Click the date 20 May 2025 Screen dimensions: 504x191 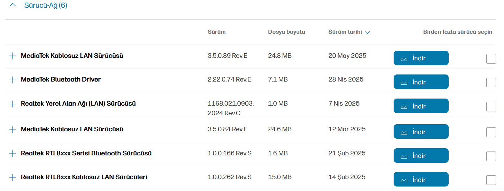pos(347,56)
